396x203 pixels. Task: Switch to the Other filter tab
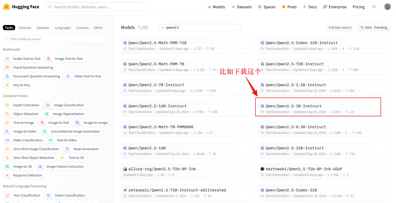coord(98,28)
